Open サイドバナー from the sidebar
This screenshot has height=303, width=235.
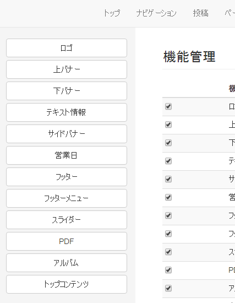tap(67, 134)
